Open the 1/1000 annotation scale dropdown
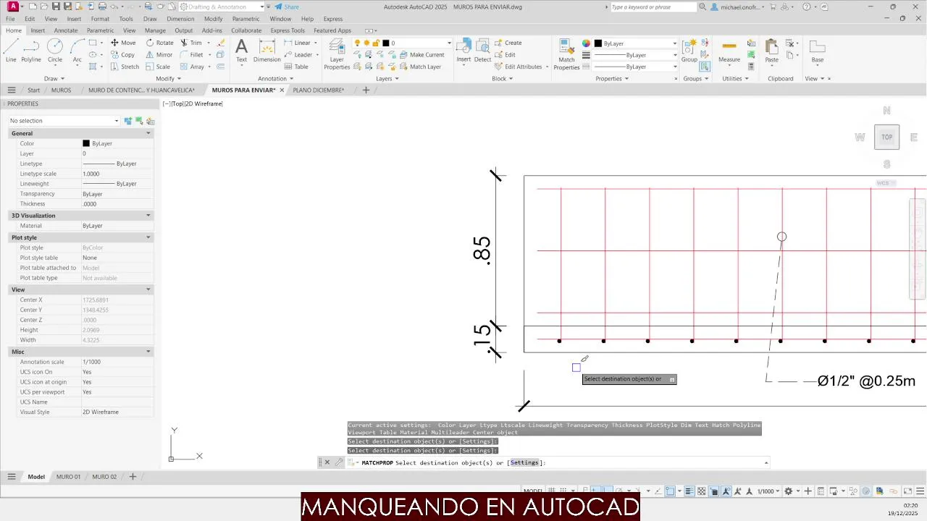This screenshot has width=927, height=521. pyautogui.click(x=768, y=491)
